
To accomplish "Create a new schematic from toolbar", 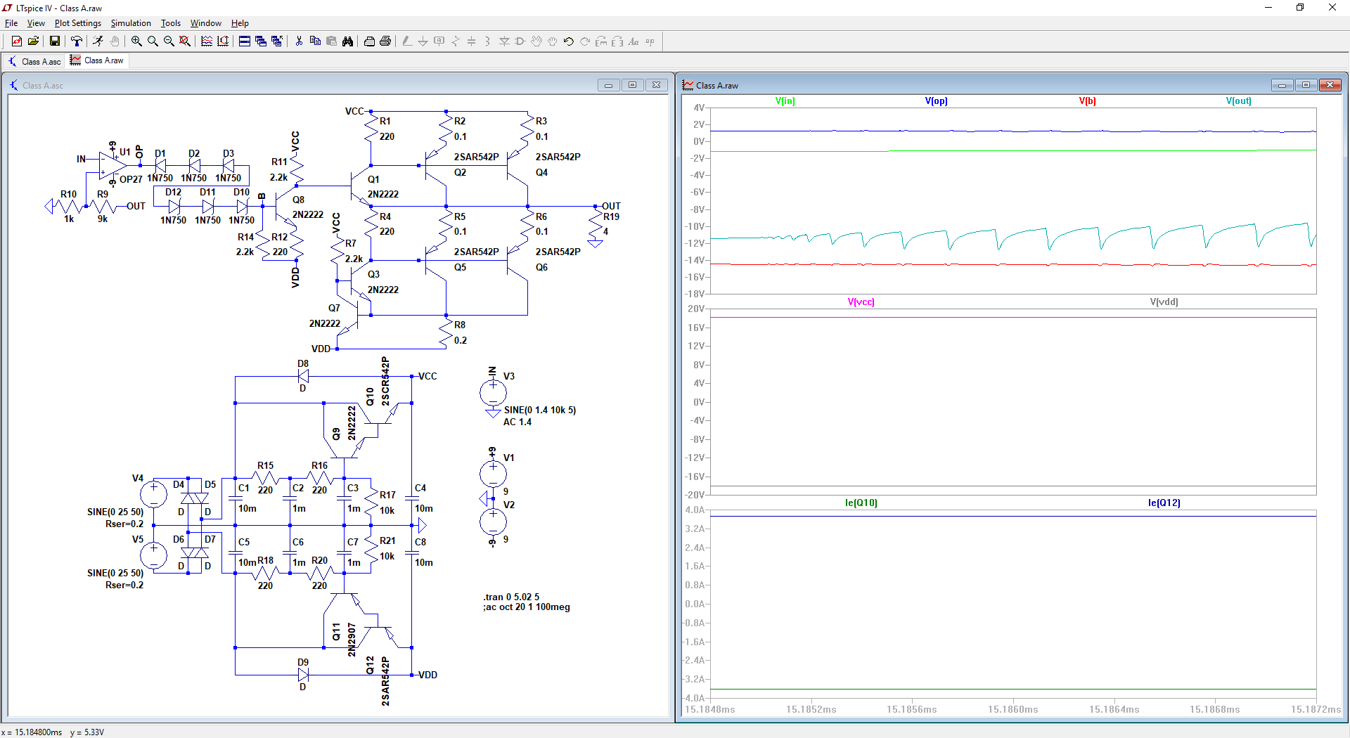I will [x=17, y=41].
